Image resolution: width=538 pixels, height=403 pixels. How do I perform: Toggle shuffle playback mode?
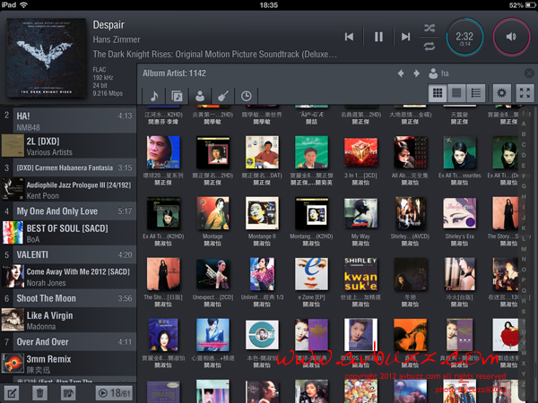tap(430, 27)
